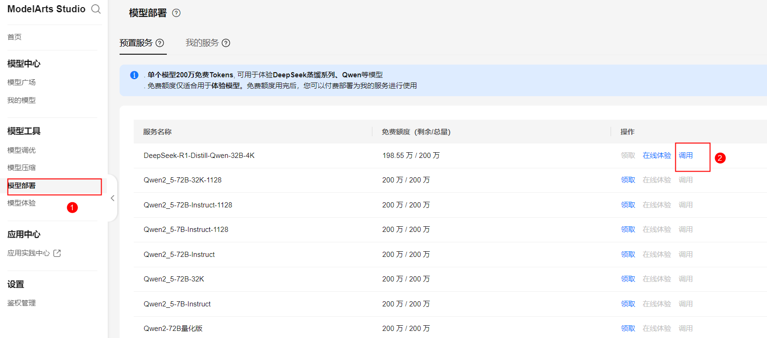The width and height of the screenshot is (767, 338).
Task: Click 在线体验 for Qwen2_5-72B-Instruct row
Action: coord(657,254)
